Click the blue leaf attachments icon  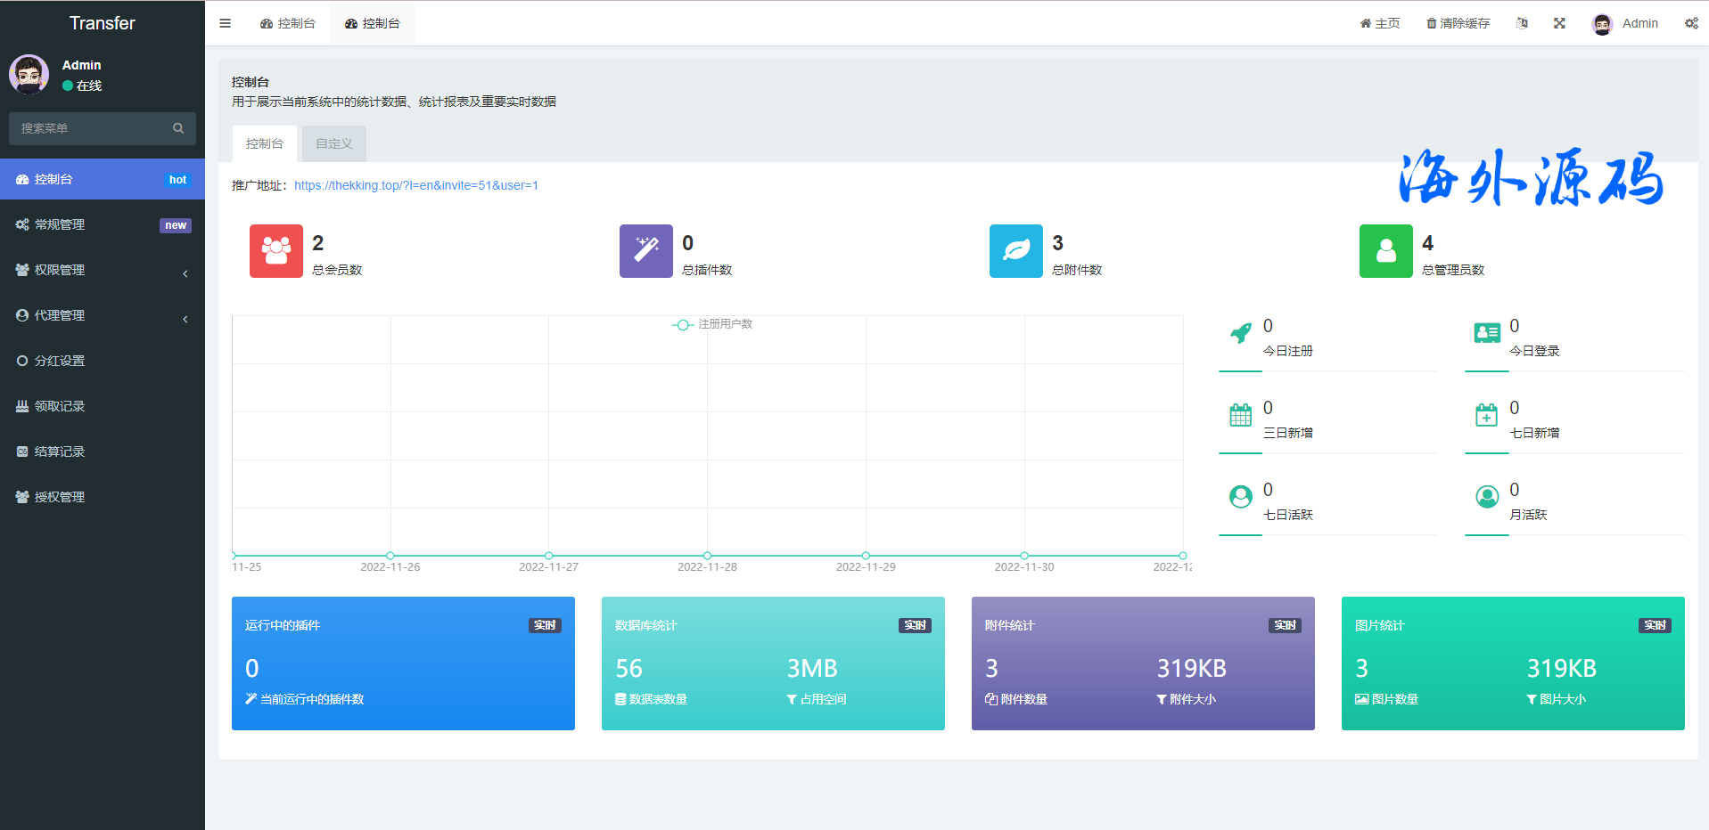pyautogui.click(x=1015, y=251)
